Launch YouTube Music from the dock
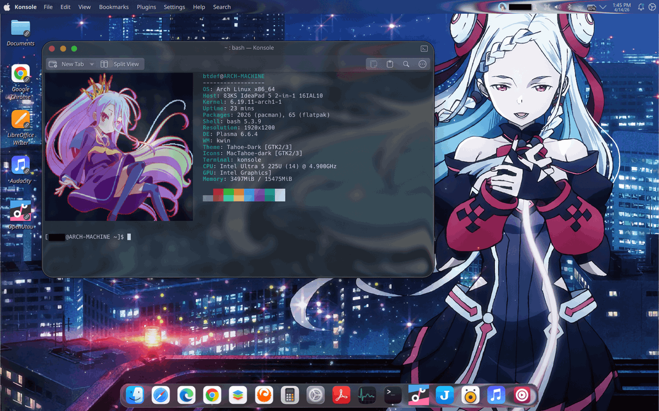Screen dimensions: 659x411 (x=522, y=395)
